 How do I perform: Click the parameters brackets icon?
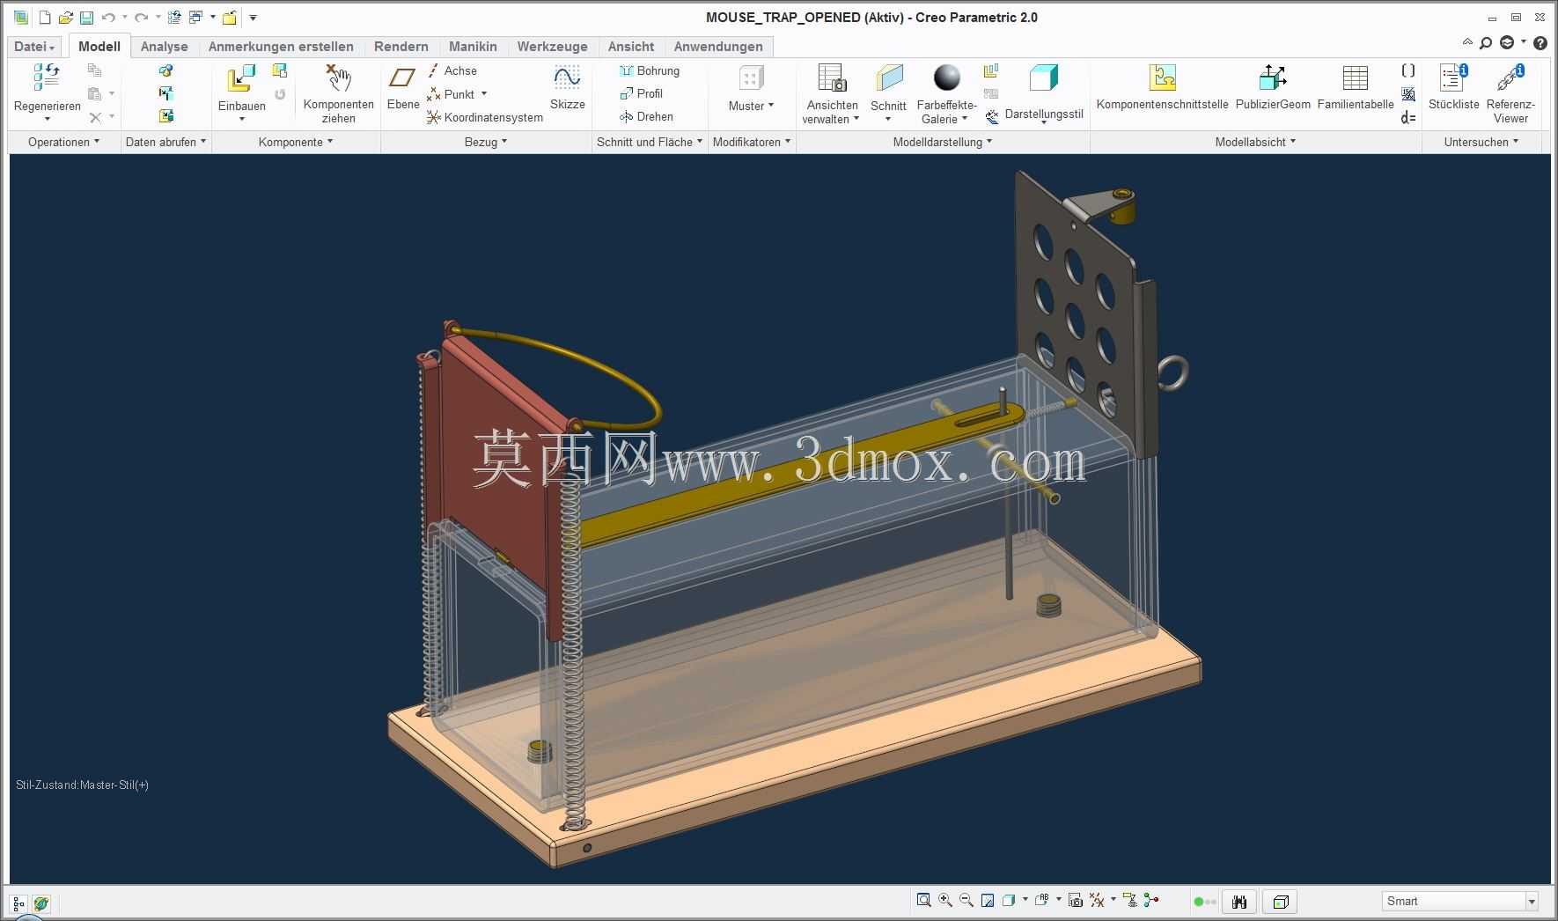(1408, 70)
